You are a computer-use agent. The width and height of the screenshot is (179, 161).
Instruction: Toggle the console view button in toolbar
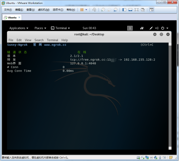pyautogui.click(x=152, y=10)
